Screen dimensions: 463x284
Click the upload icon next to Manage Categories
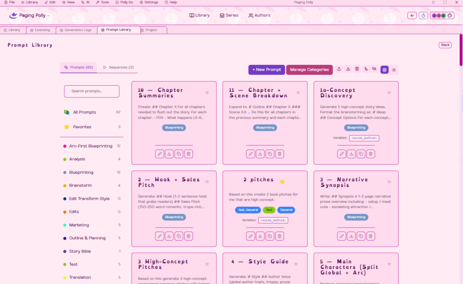[x=340, y=69]
